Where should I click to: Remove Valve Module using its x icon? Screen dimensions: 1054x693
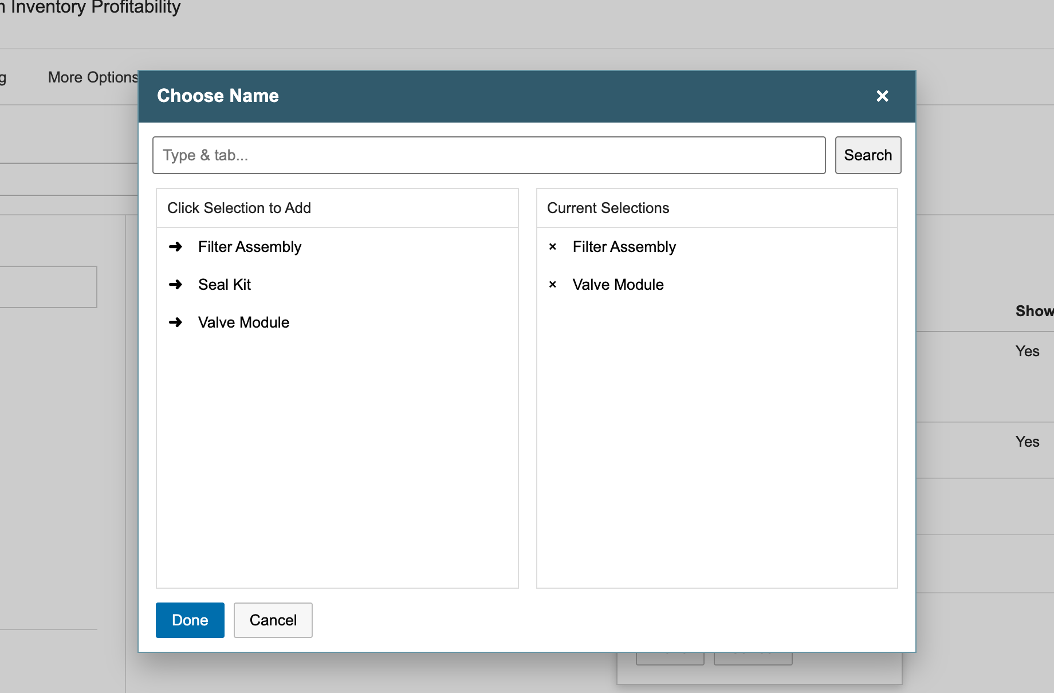553,285
